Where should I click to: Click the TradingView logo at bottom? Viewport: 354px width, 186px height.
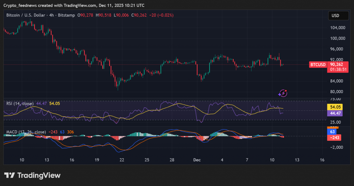point(32,175)
